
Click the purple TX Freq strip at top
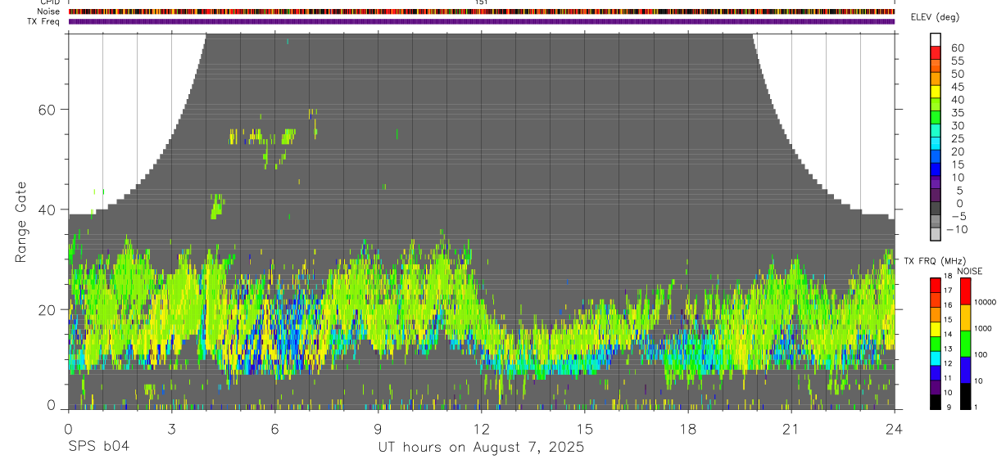482,21
